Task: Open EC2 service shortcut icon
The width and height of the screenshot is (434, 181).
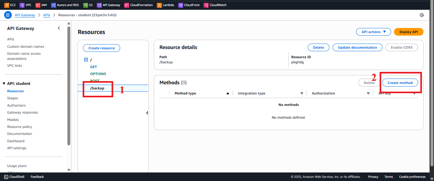Action: tap(6, 5)
